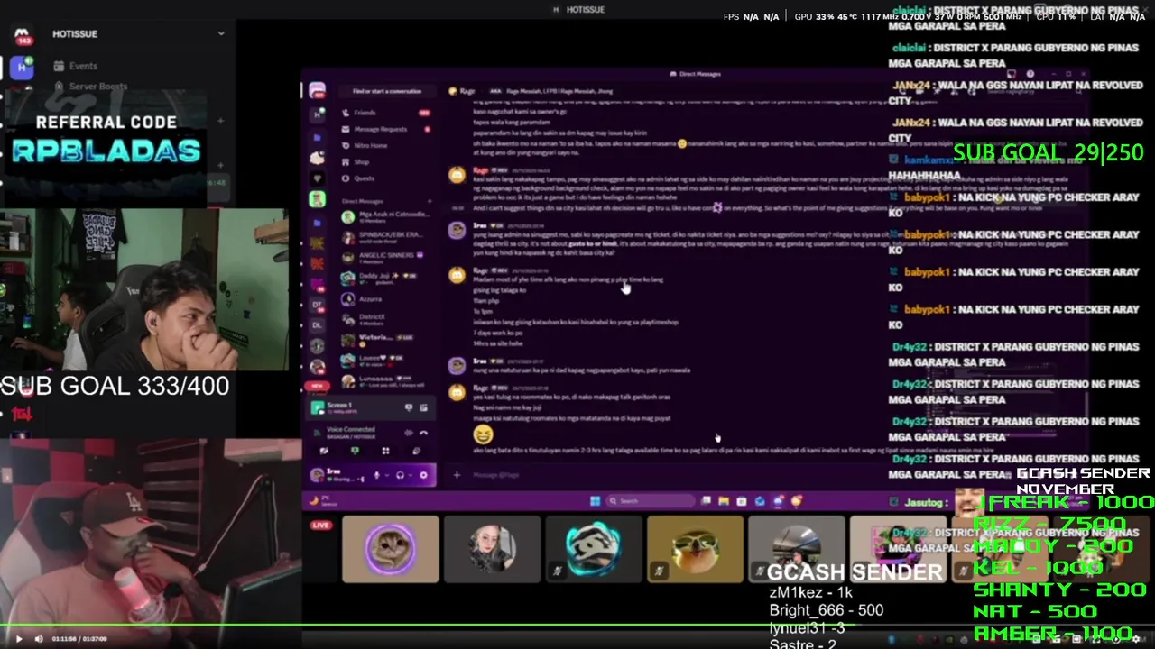Select the DT server icon
Viewport: 1155px width, 649px height.
317,306
